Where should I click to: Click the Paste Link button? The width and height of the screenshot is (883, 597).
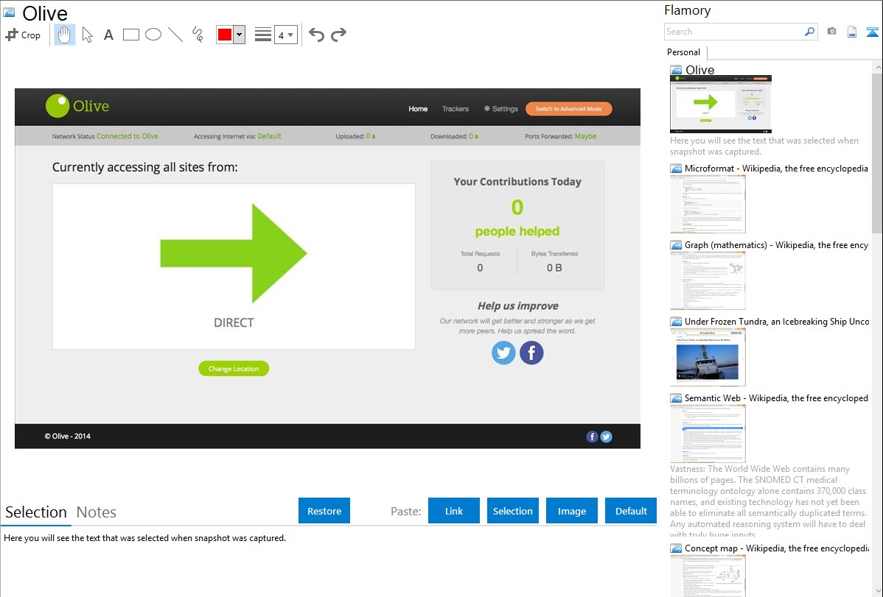[x=454, y=511]
